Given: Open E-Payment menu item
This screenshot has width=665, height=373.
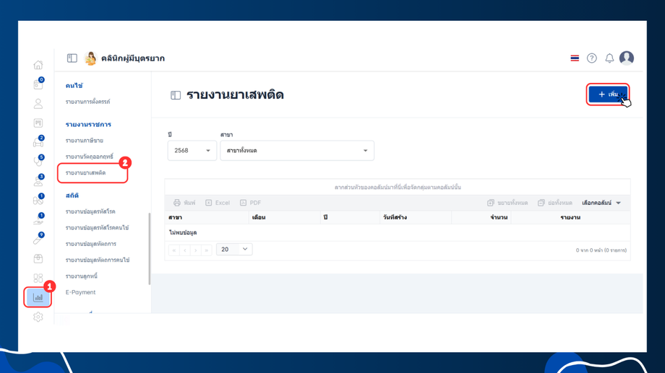Looking at the screenshot, I should (80, 292).
